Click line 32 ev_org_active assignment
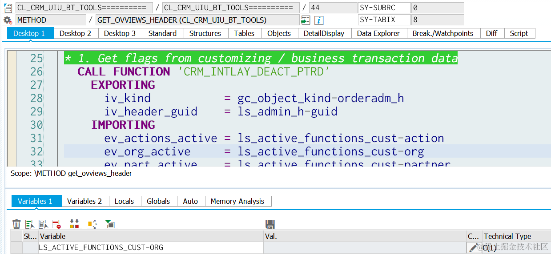 [x=264, y=151]
